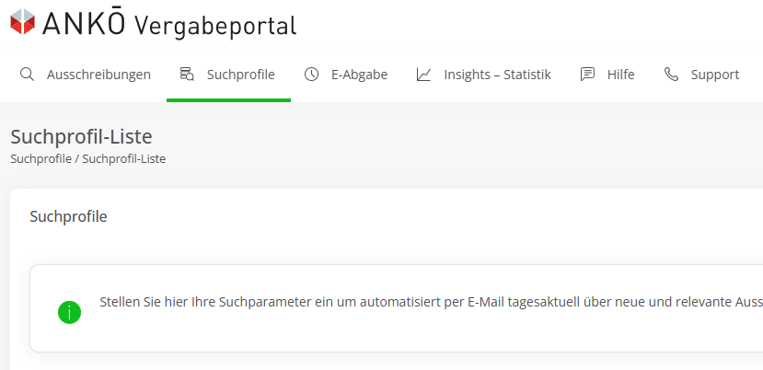The image size is (763, 370).
Task: Open the Hilfe menu item
Action: point(621,75)
